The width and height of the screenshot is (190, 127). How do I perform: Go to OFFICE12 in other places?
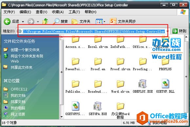point(19,89)
